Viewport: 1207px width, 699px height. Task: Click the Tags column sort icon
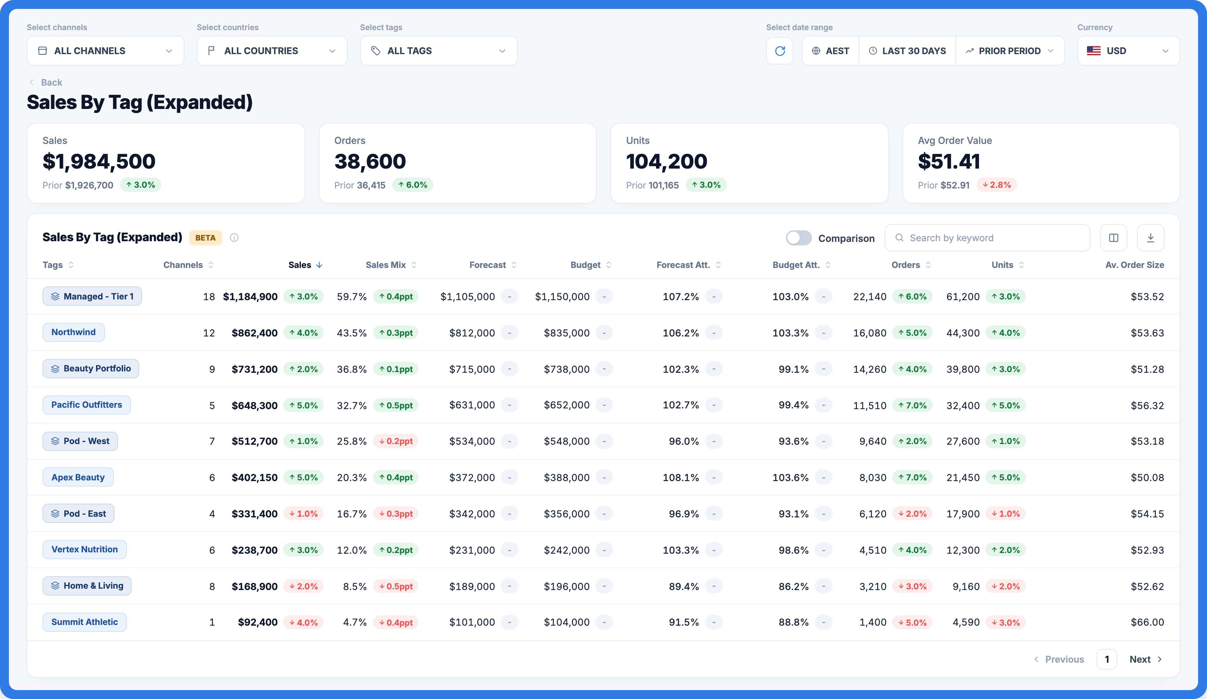click(x=71, y=265)
